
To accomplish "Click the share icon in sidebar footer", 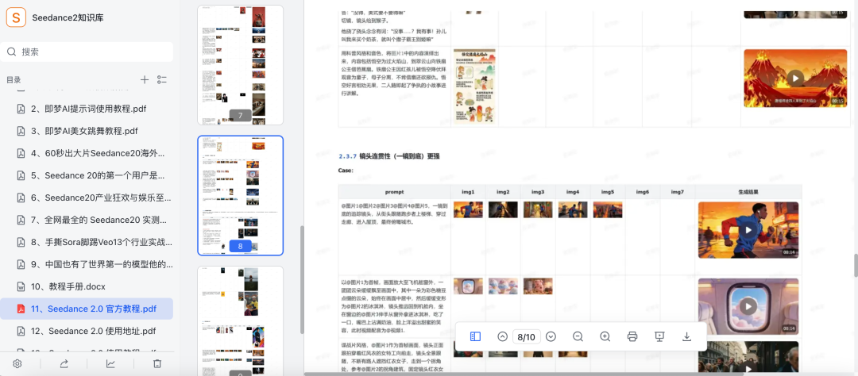I will [64, 364].
